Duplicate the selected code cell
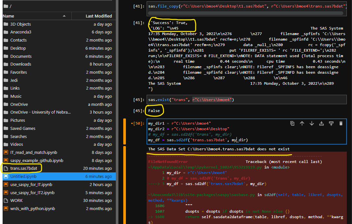352x224 pixels. 292,123
